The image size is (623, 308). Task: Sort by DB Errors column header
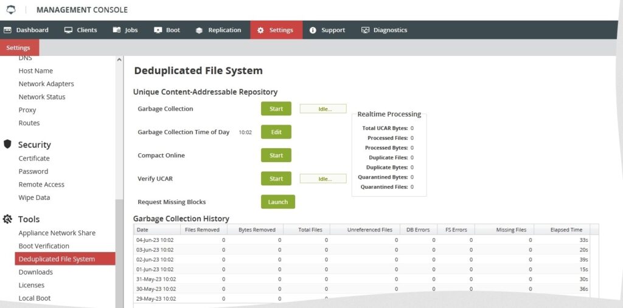click(x=419, y=230)
